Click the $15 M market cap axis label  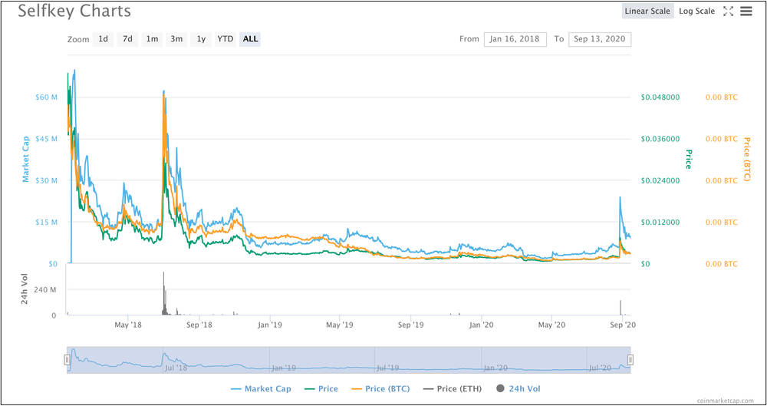47,222
